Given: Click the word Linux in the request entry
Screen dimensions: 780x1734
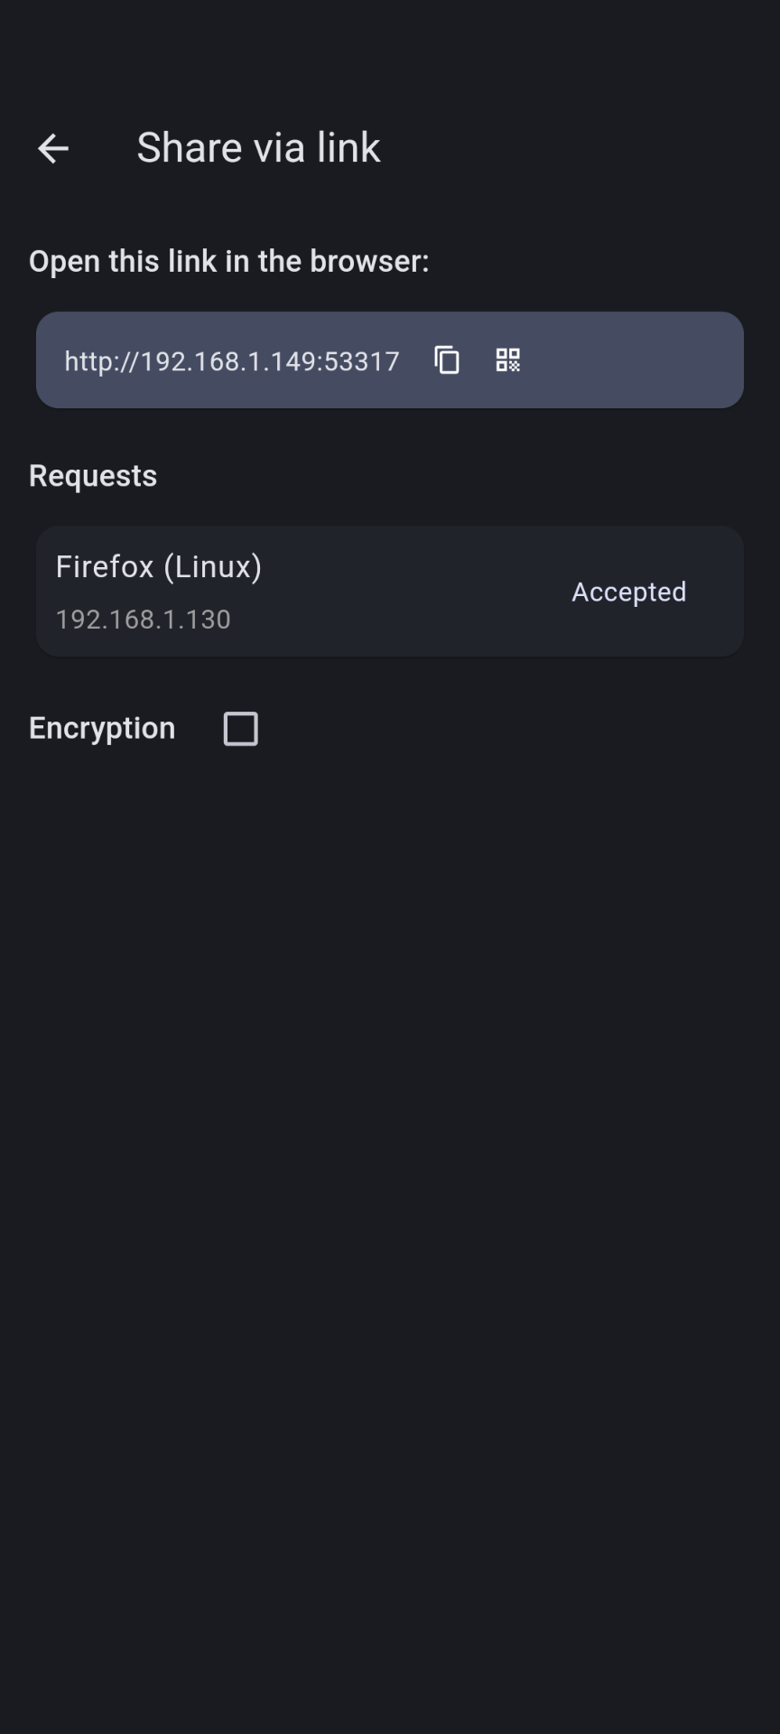Looking at the screenshot, I should [x=213, y=567].
